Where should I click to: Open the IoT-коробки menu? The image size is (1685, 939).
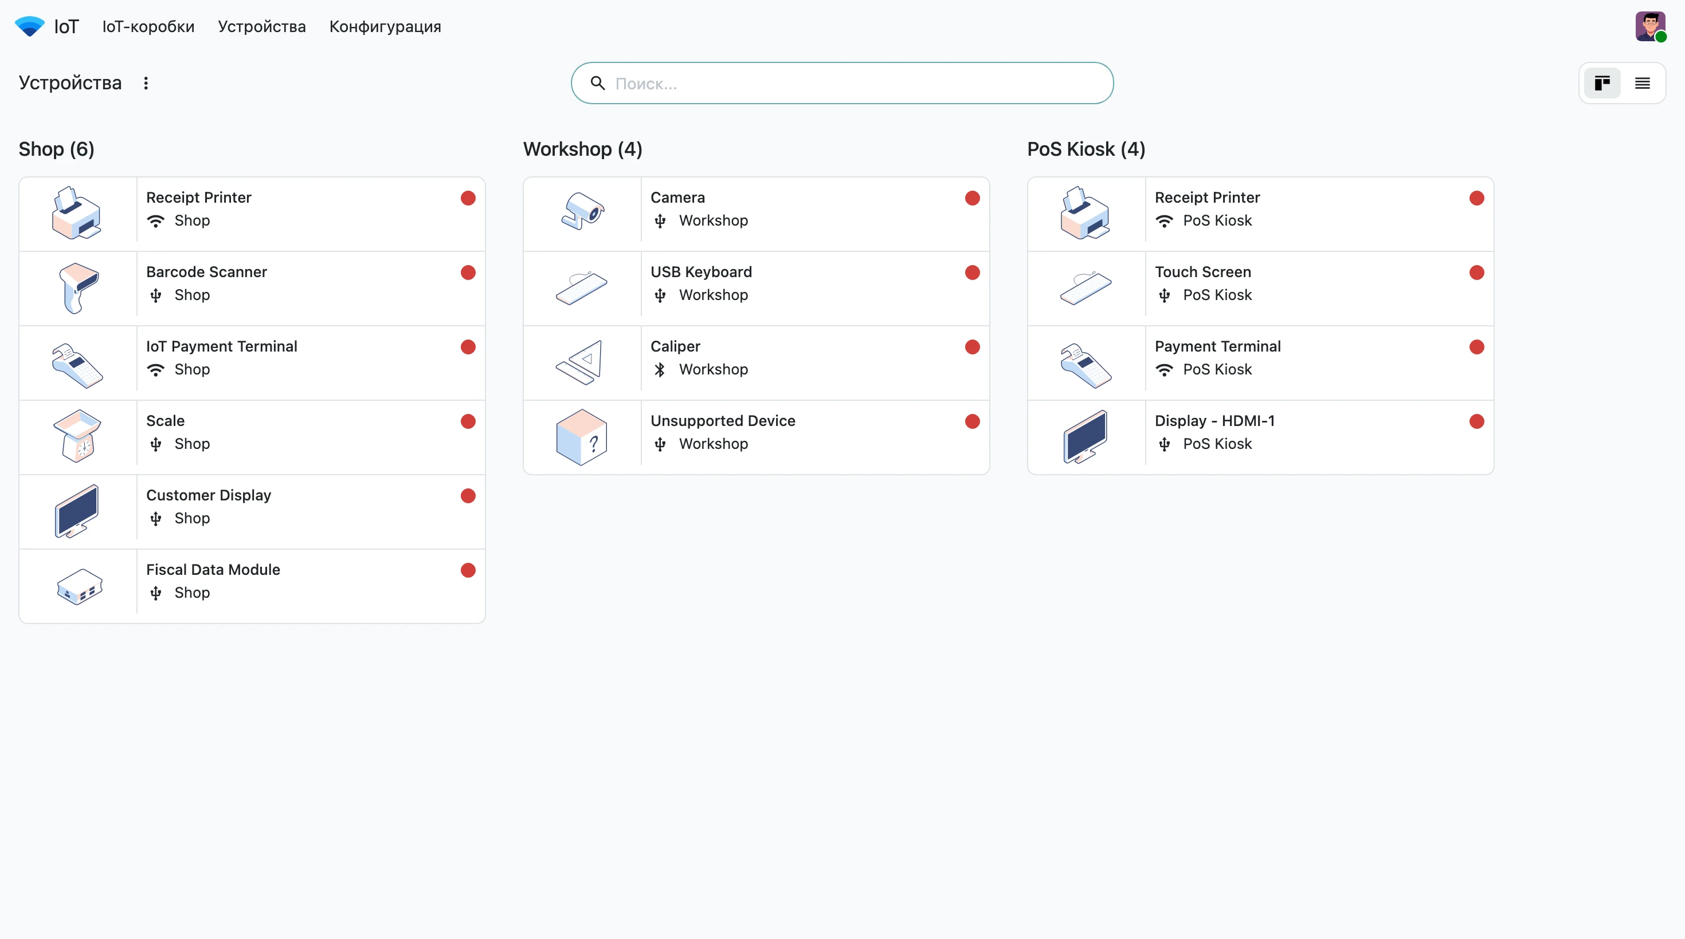click(148, 27)
